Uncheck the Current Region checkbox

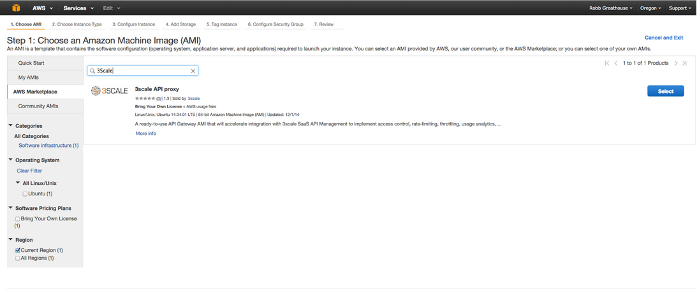18,251
